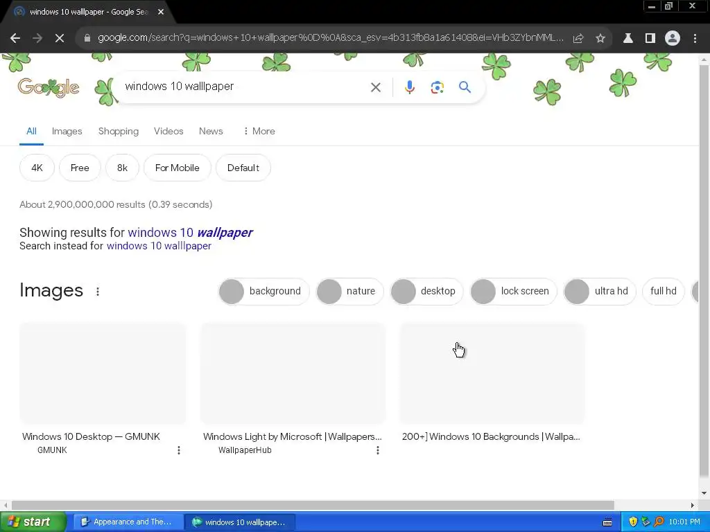
Task: Start voice search with the microphone
Action: tap(409, 87)
